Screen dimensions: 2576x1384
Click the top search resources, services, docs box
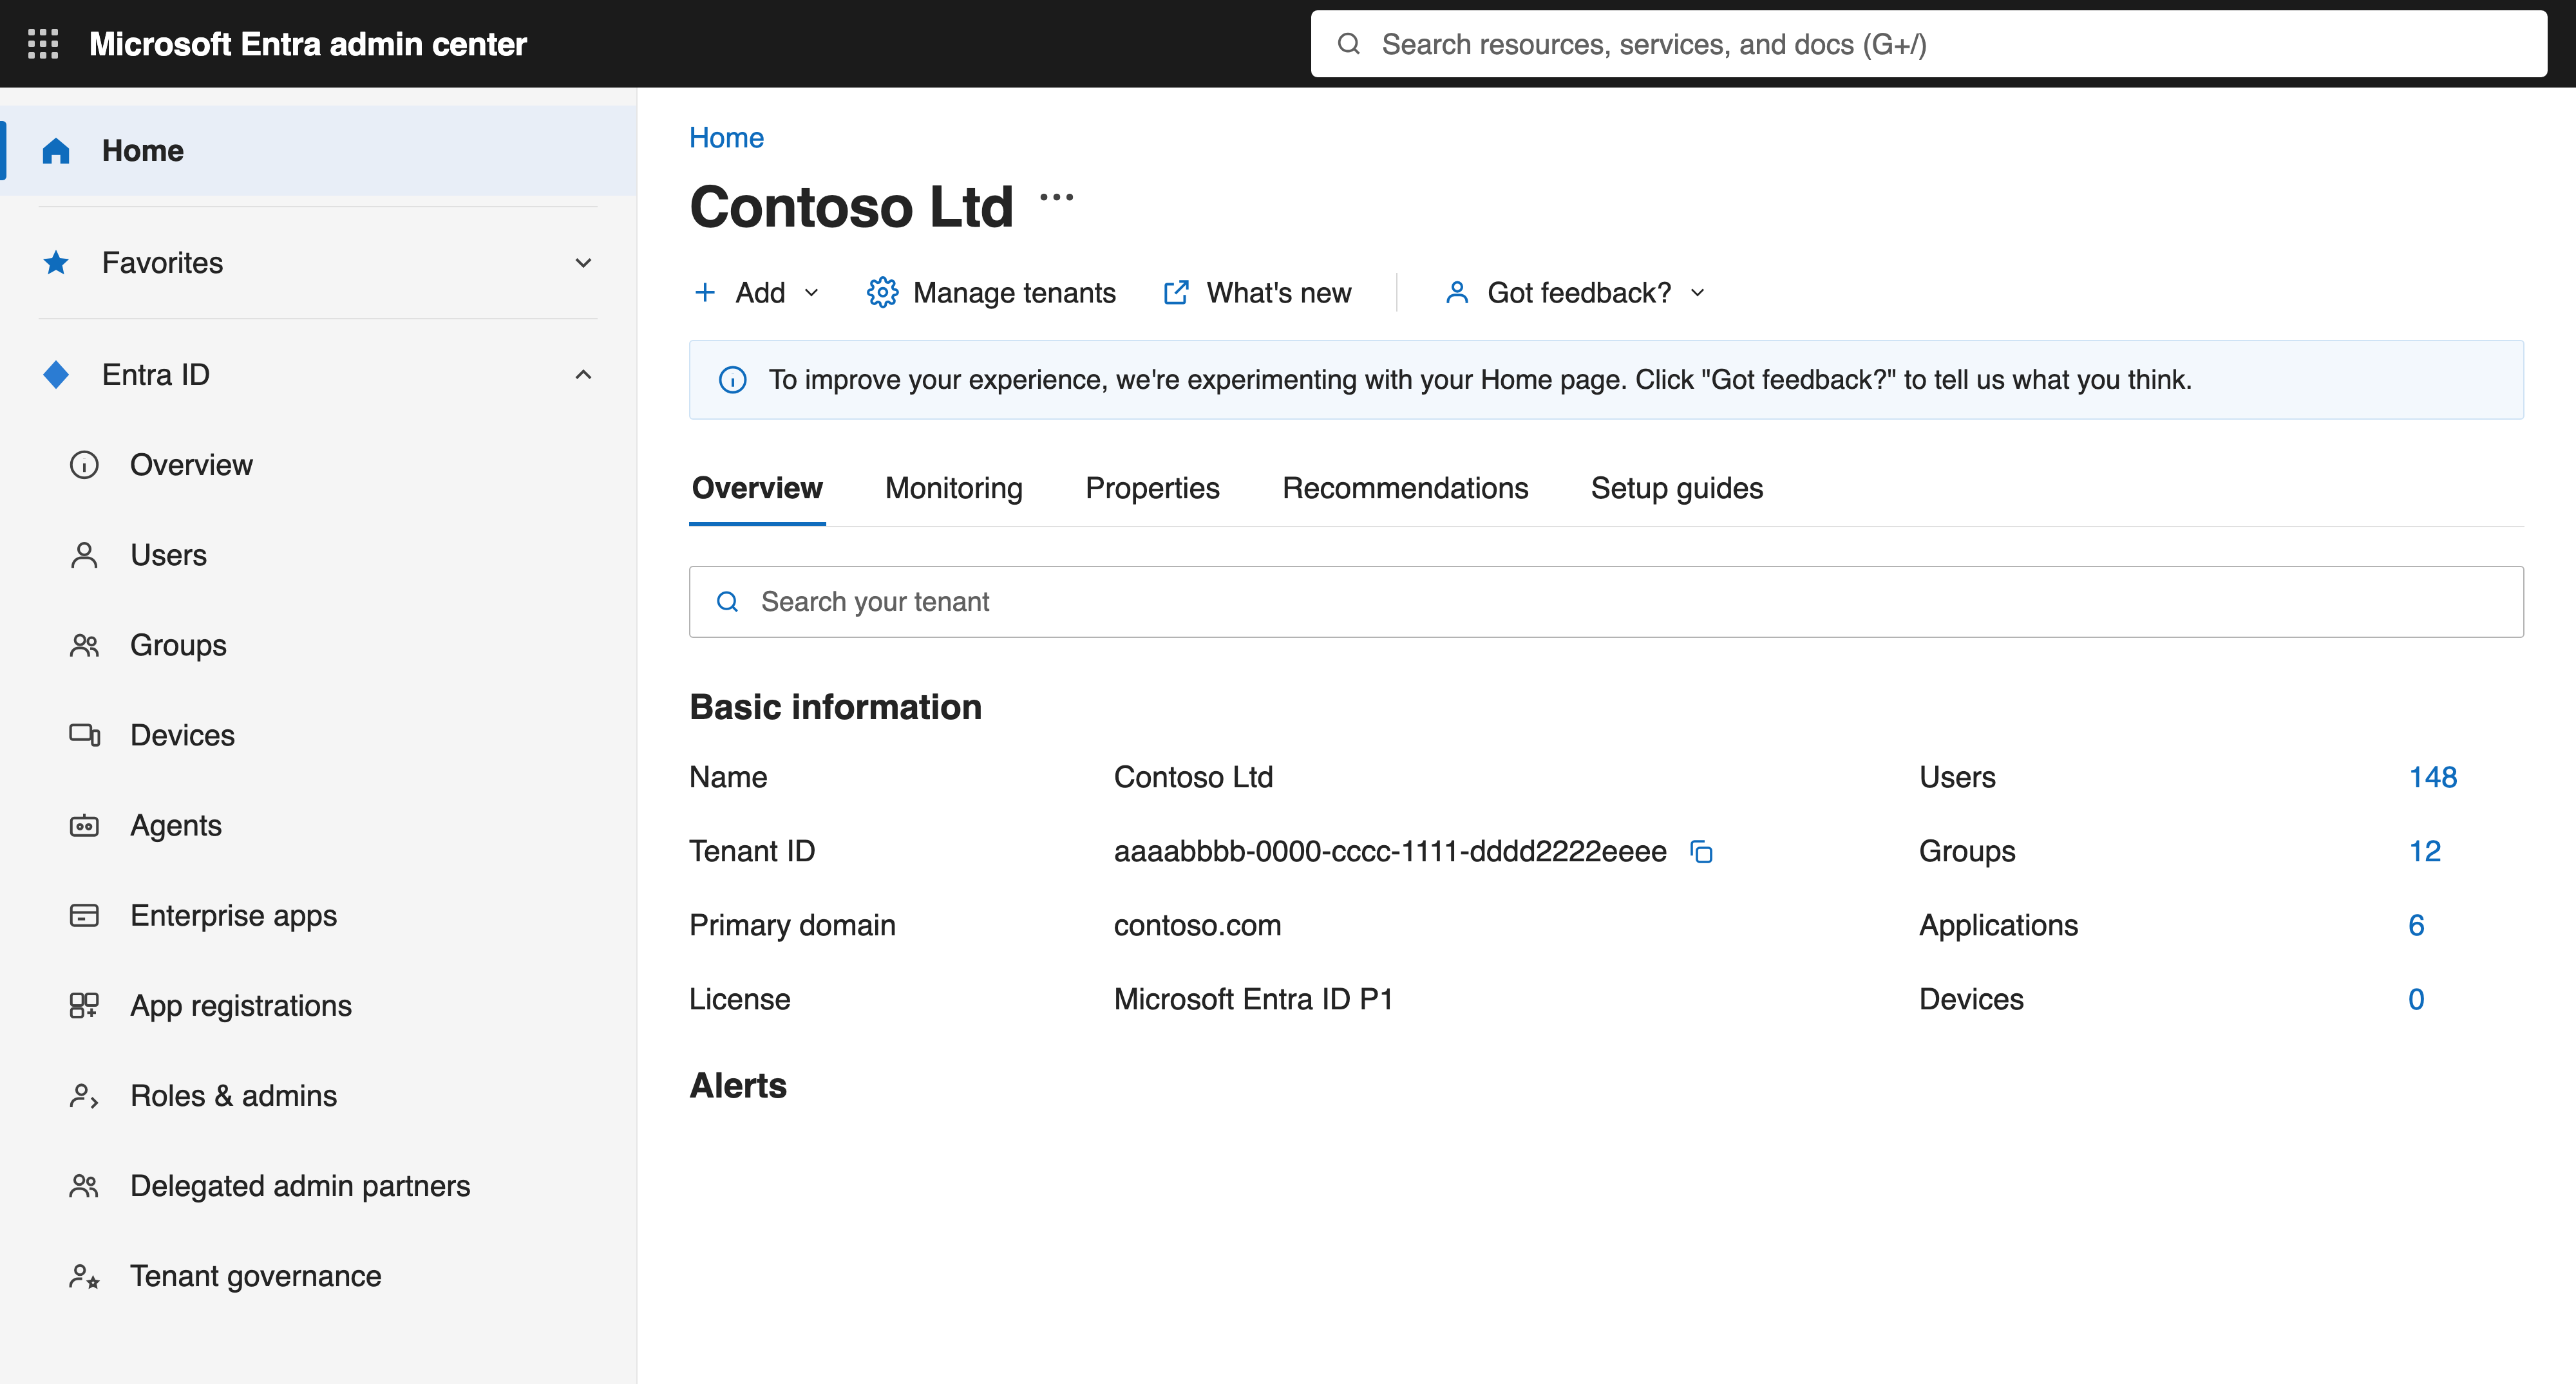(x=1929, y=44)
